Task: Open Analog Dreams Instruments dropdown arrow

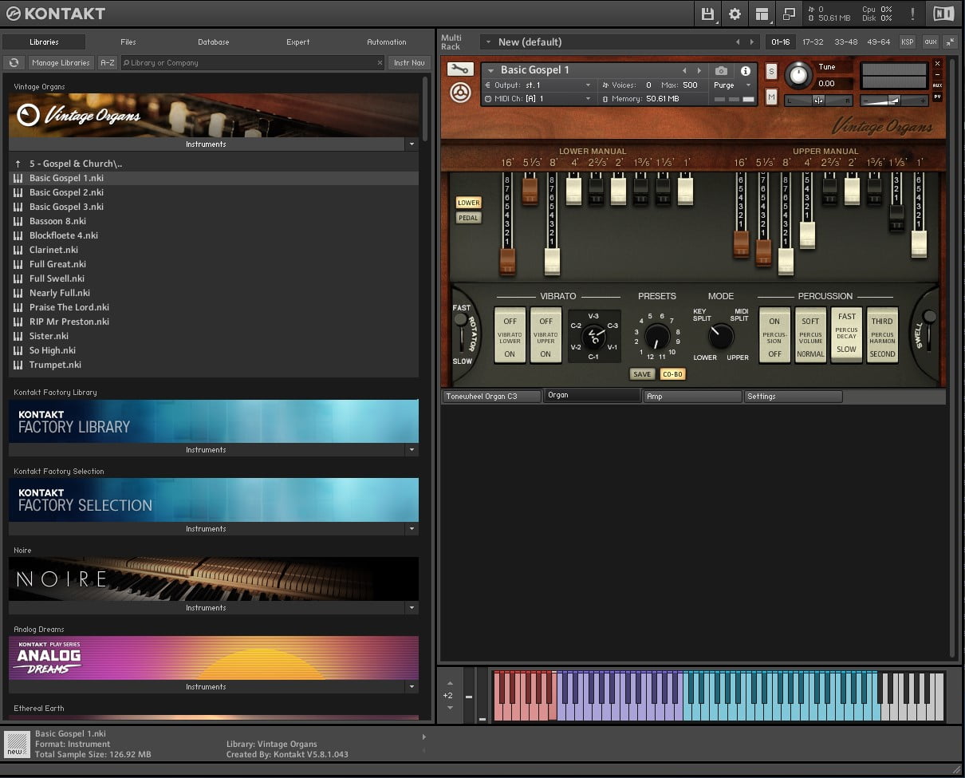Action: click(x=412, y=687)
